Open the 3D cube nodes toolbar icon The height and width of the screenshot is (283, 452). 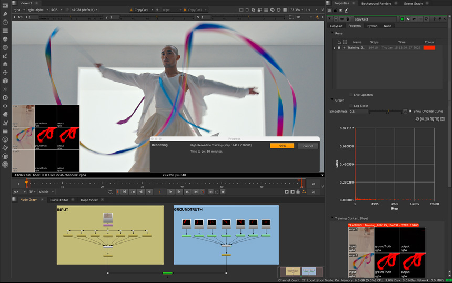(5, 81)
